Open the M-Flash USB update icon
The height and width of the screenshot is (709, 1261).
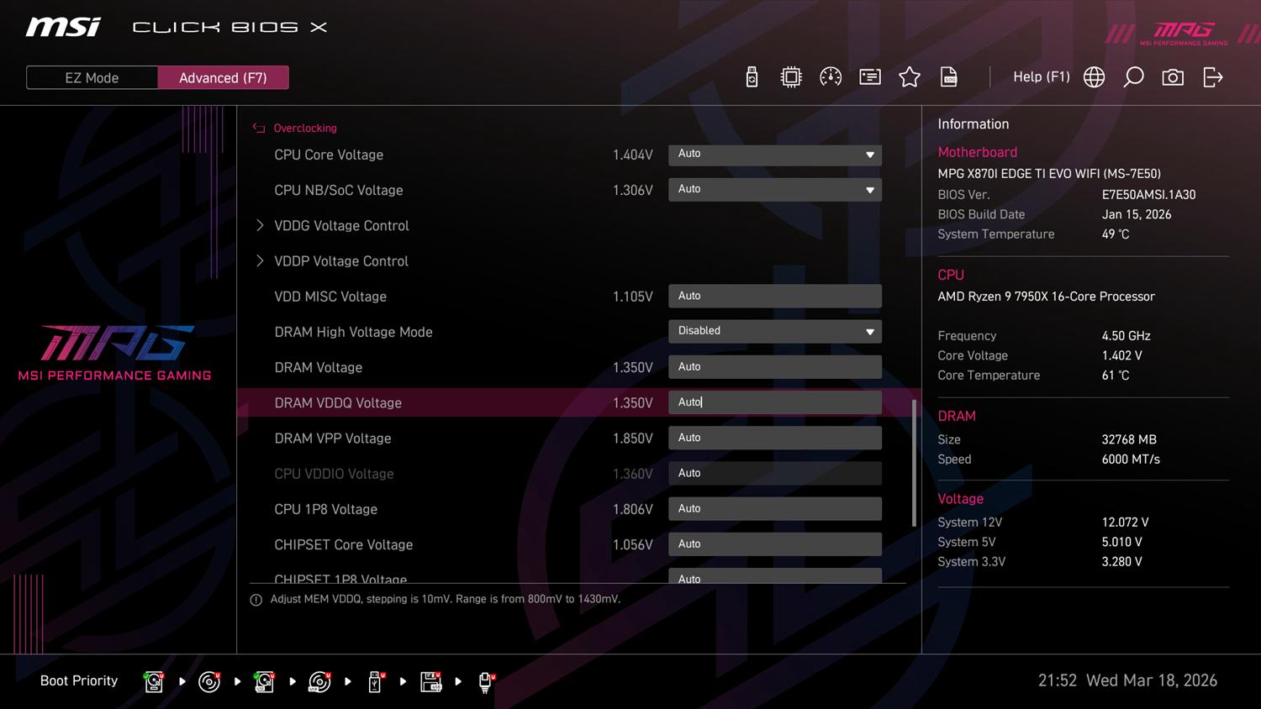[752, 77]
